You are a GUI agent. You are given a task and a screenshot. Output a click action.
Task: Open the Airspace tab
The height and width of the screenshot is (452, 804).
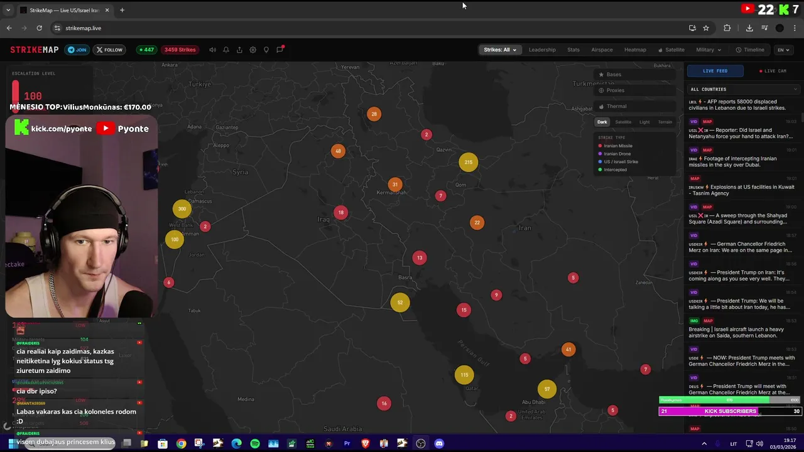602,50
